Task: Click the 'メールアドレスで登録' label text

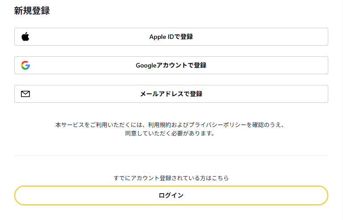Action: (x=171, y=94)
